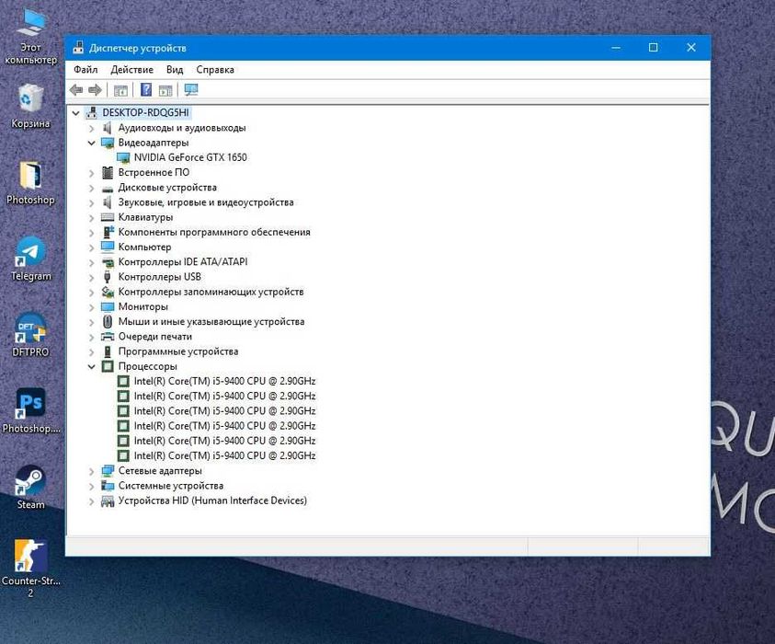Click the Back arrow toolbar icon
775x644 pixels.
click(x=76, y=90)
